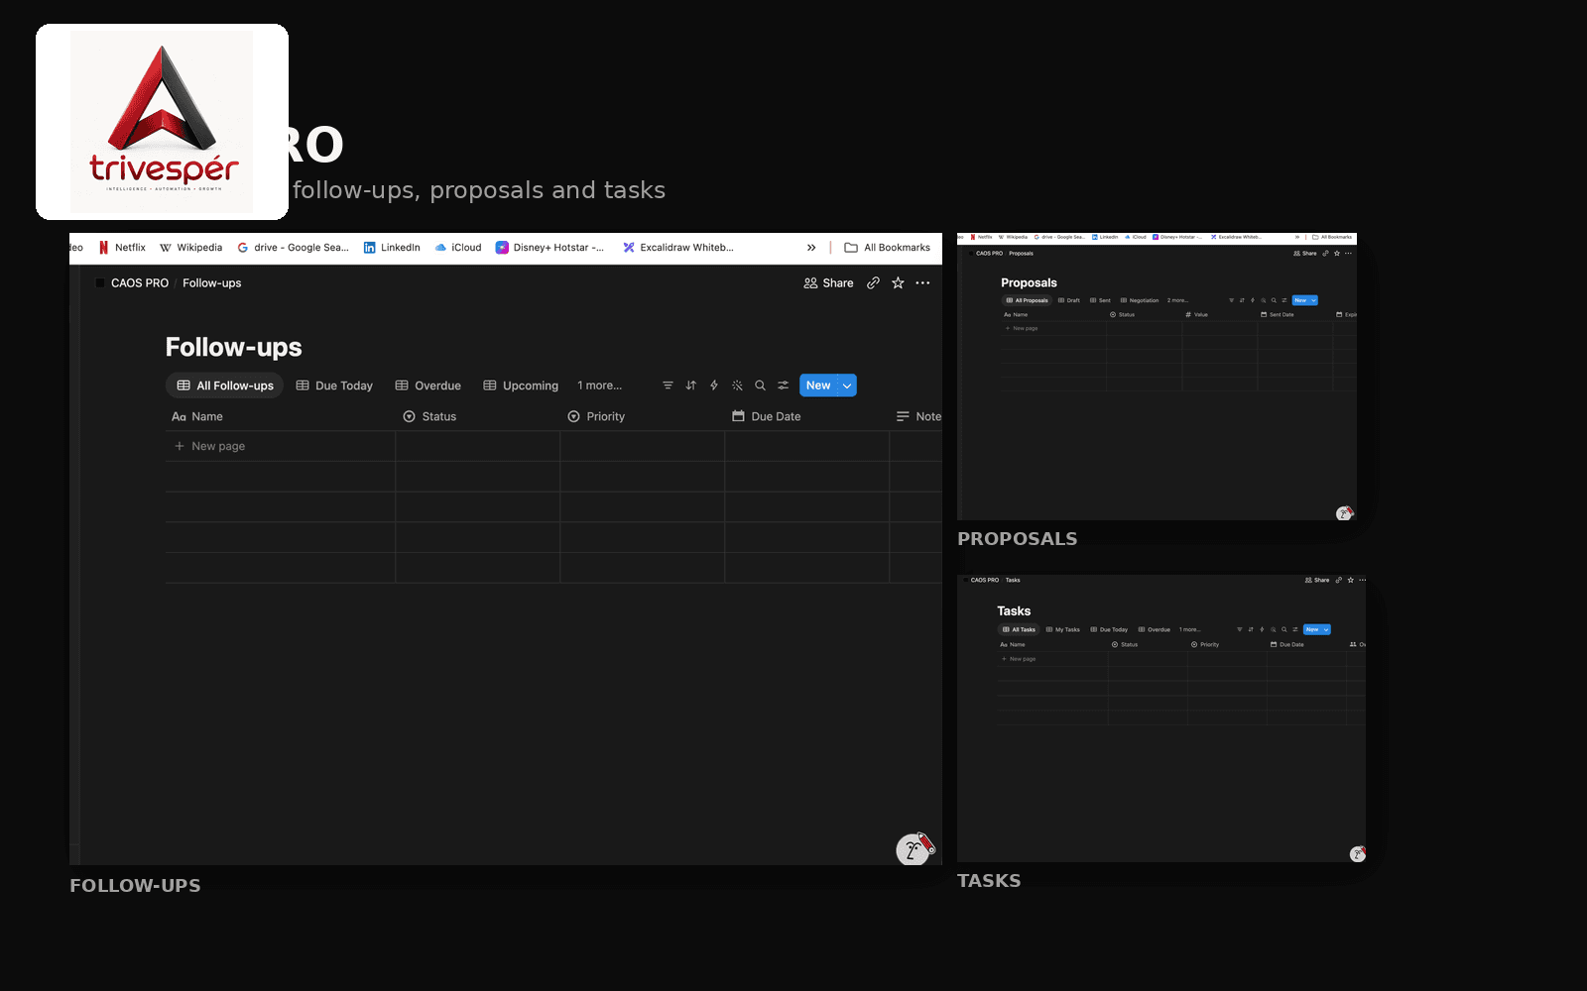Screen dimensions: 1587x991
Task: Click the blue New button in Follow-ups
Action: pyautogui.click(x=818, y=385)
